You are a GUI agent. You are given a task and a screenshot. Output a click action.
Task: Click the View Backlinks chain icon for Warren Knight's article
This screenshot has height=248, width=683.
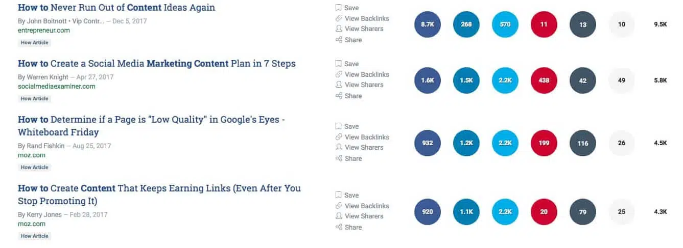338,74
